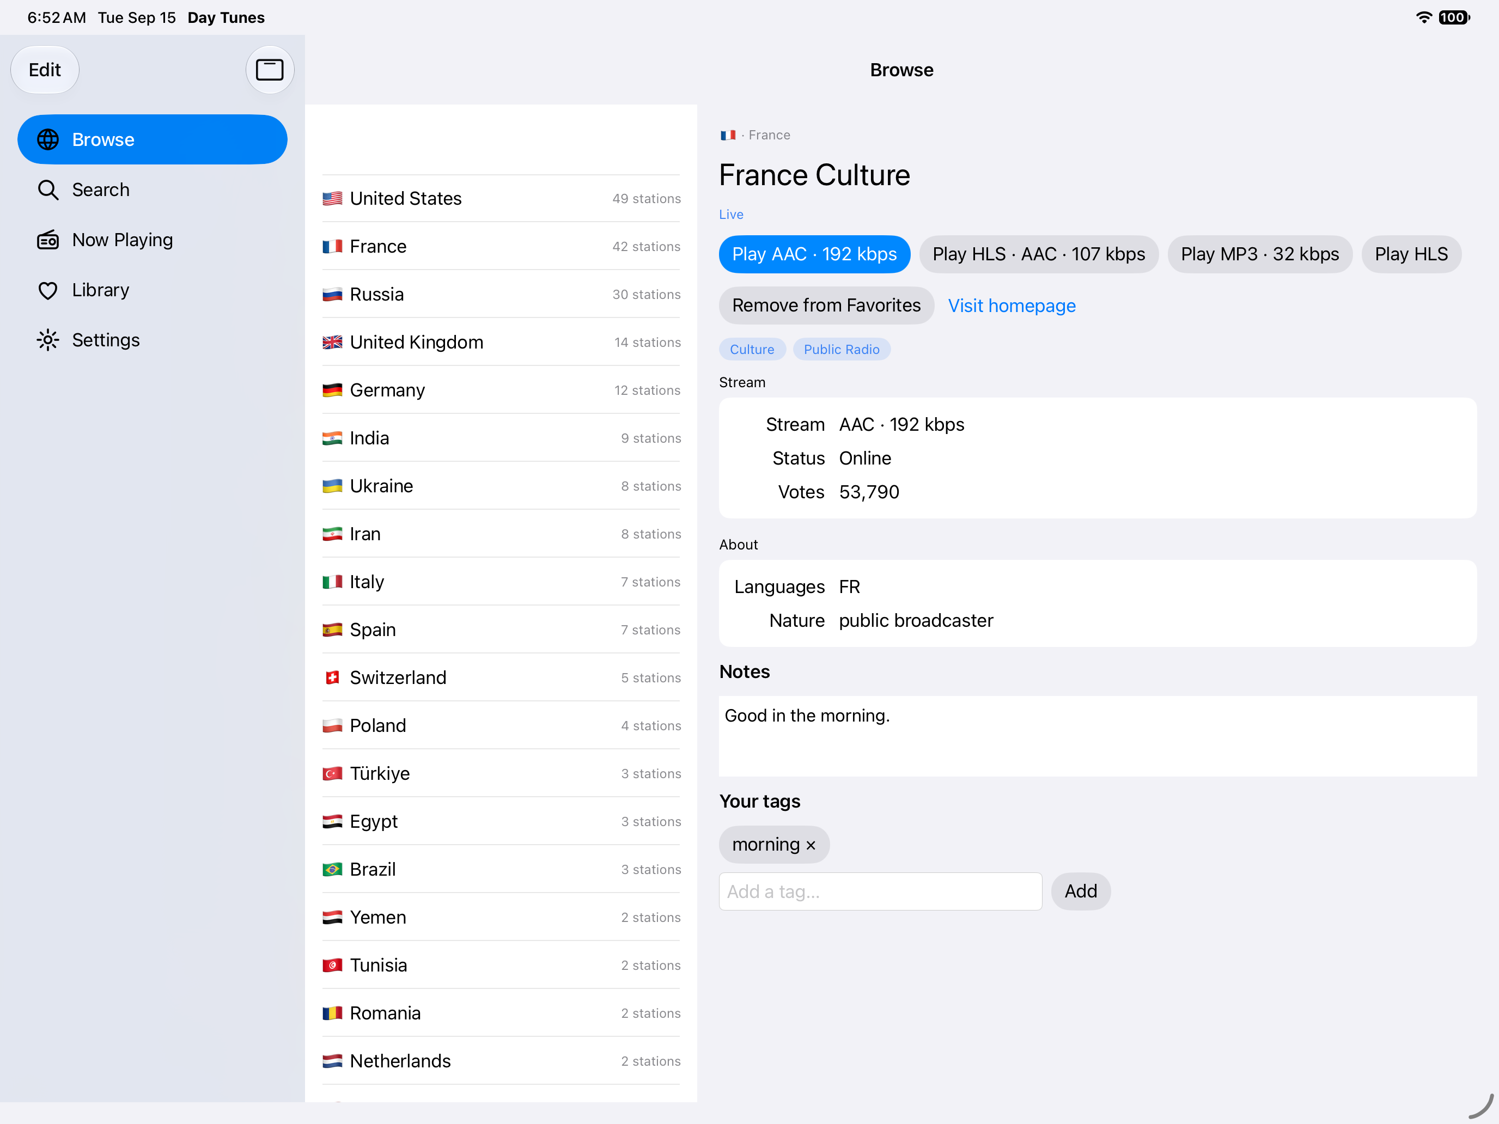Select Egypt in the country list
This screenshot has height=1124, width=1499.
click(x=502, y=821)
